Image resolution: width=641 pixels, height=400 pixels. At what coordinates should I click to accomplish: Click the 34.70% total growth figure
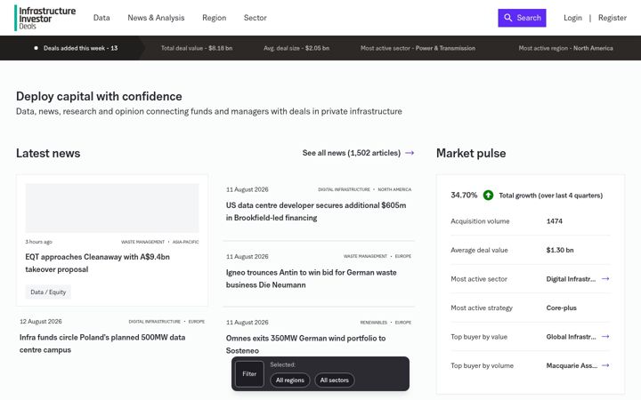pos(464,195)
